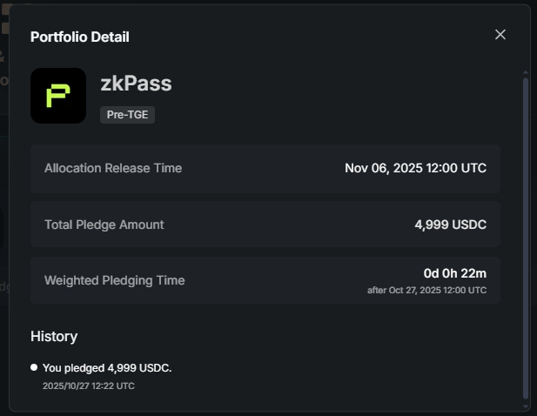Click the scrollbar's down arrow

tap(525, 404)
